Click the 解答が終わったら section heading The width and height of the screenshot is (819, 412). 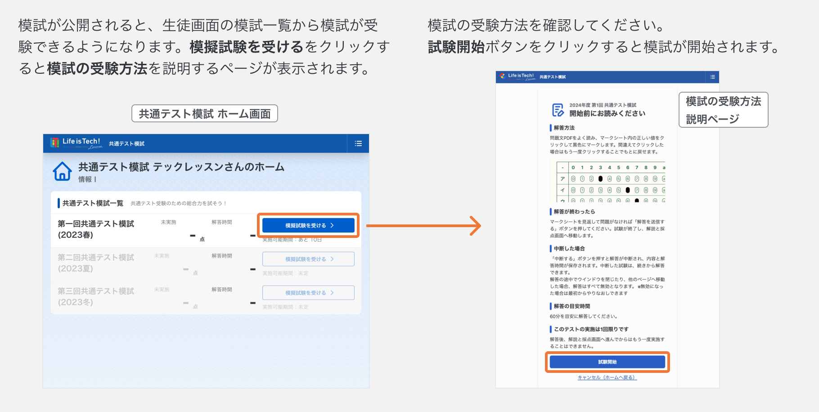tap(574, 212)
